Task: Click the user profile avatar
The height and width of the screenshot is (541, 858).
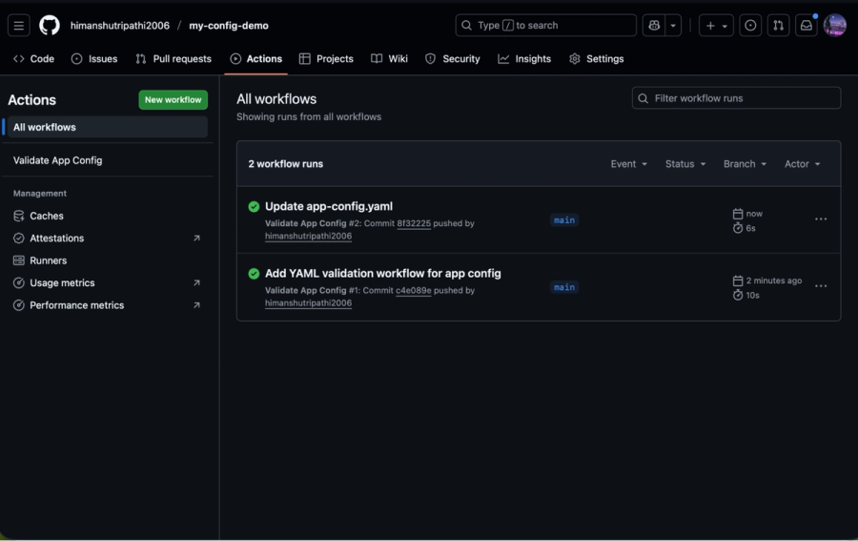Action: (x=834, y=26)
